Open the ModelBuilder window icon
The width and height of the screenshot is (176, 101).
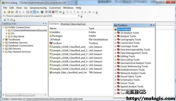tap(61, 12)
